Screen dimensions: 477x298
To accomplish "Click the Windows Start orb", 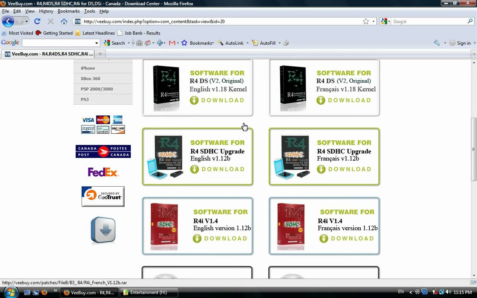I will click(x=10, y=292).
